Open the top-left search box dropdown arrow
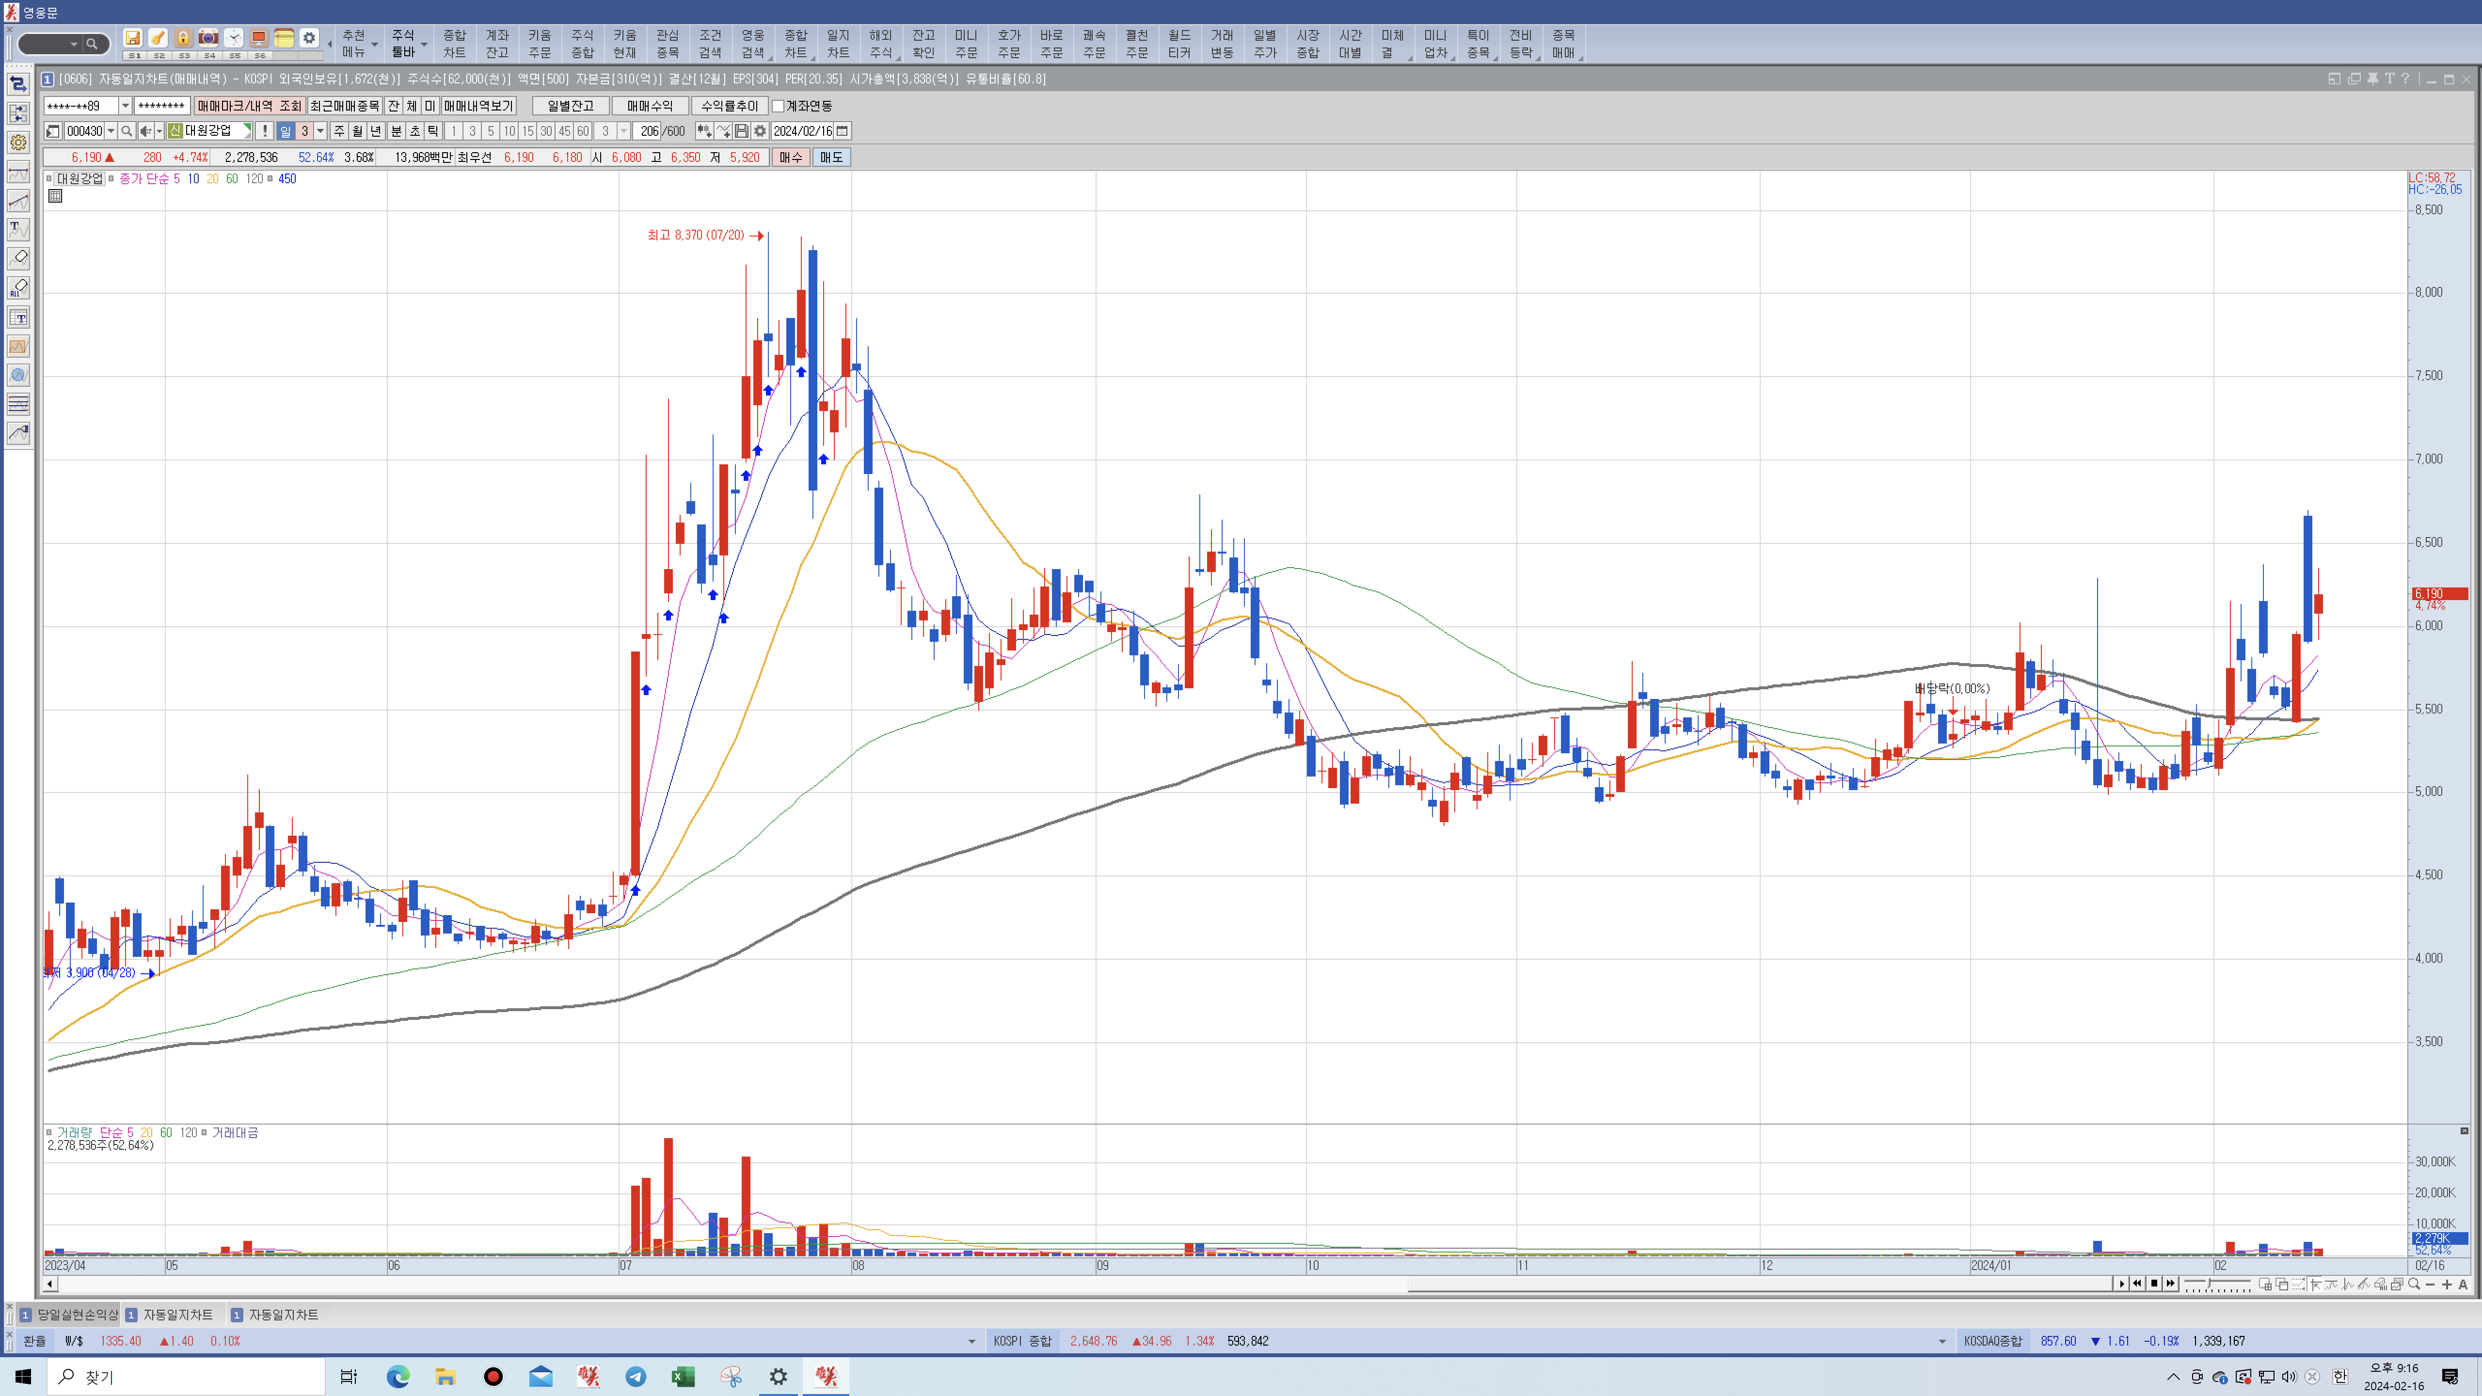This screenshot has width=2482, height=1396. pos(73,44)
